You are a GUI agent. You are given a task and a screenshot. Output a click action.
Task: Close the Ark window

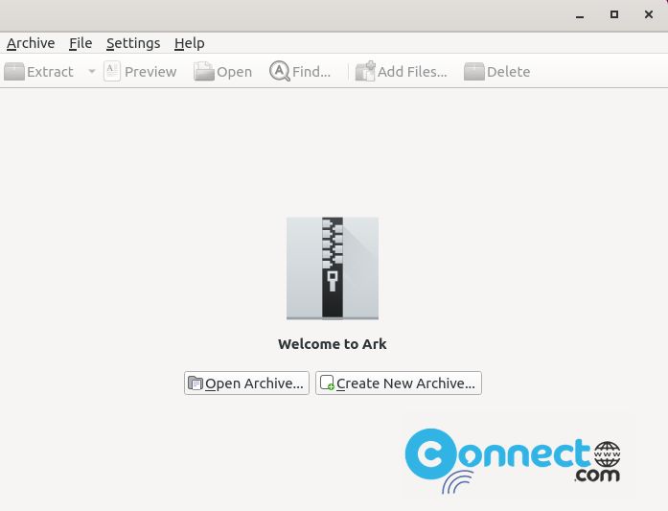tap(649, 15)
